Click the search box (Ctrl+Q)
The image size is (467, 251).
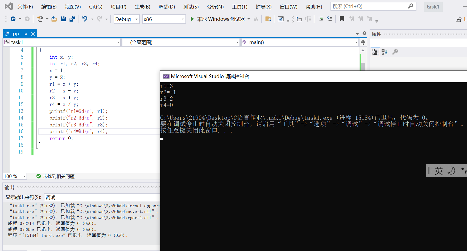(x=373, y=6)
